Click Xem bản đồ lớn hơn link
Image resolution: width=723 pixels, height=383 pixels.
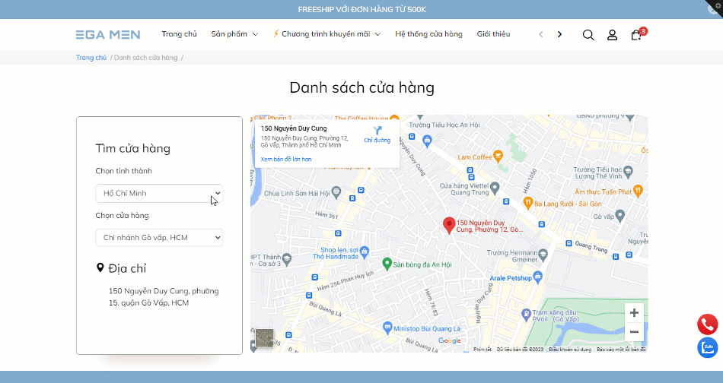(286, 160)
